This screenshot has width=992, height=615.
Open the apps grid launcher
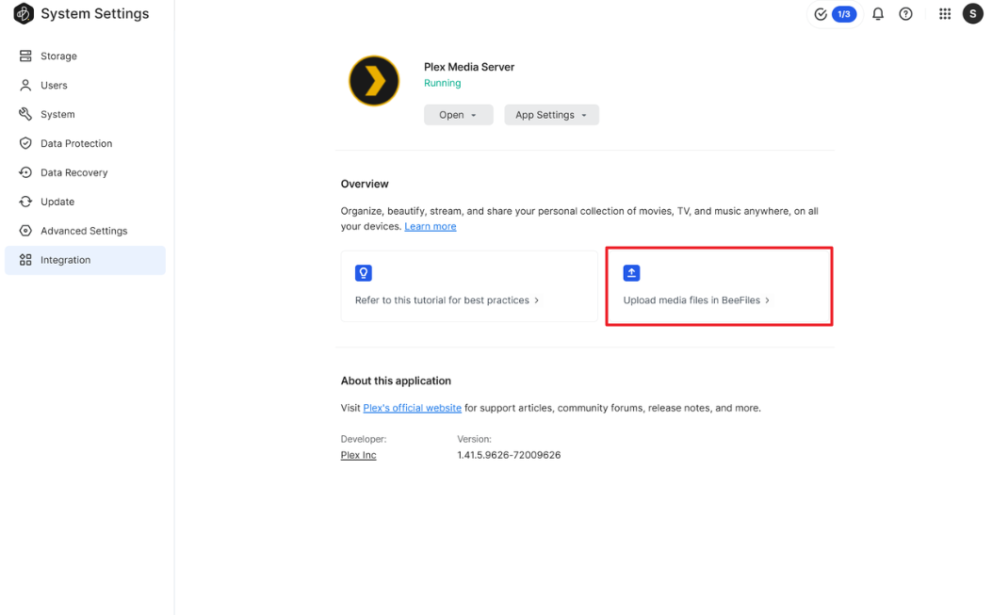945,14
